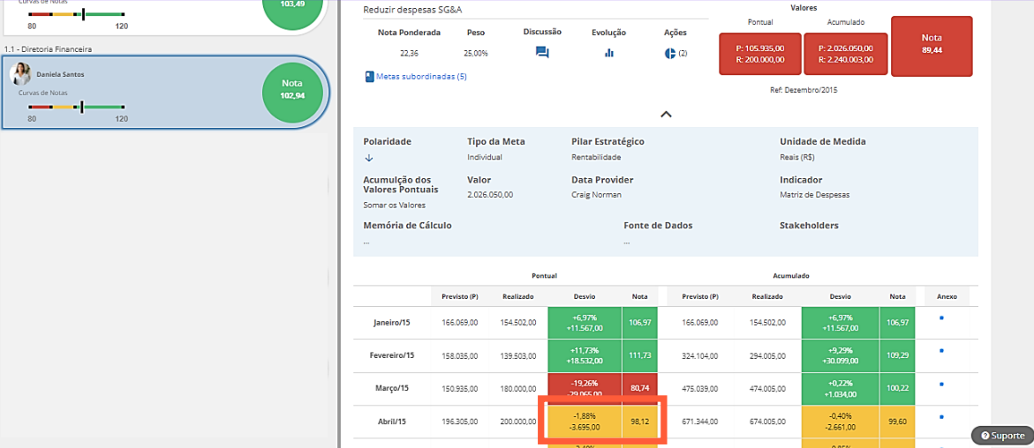Click the red Nota 89,44 box
The height and width of the screenshot is (448, 1034).
pyautogui.click(x=932, y=44)
